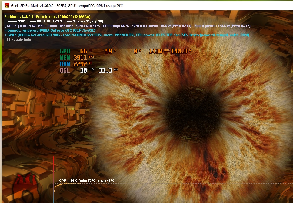The height and width of the screenshot is (203, 293).
Task: Click the frame time value '33.3' ms
Action: pyautogui.click(x=105, y=70)
